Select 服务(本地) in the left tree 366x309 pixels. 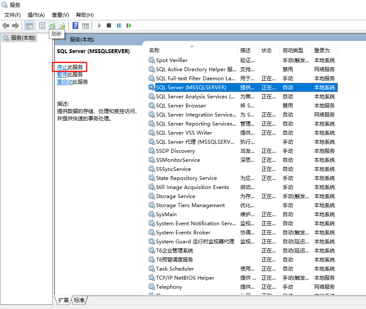pos(23,38)
